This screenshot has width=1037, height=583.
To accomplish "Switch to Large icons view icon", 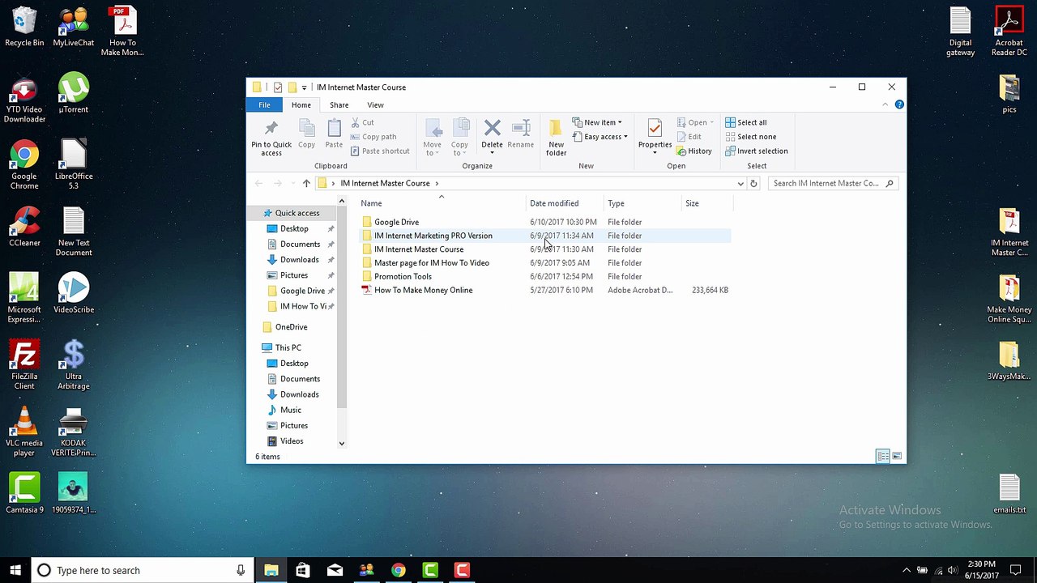I will [897, 457].
